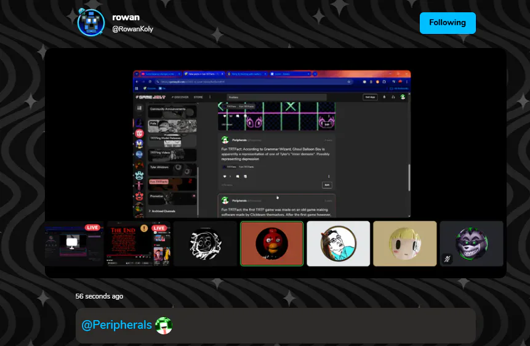Click the muted microphone icon on wolf tile
Image resolution: width=530 pixels, height=346 pixels.
coord(447,259)
